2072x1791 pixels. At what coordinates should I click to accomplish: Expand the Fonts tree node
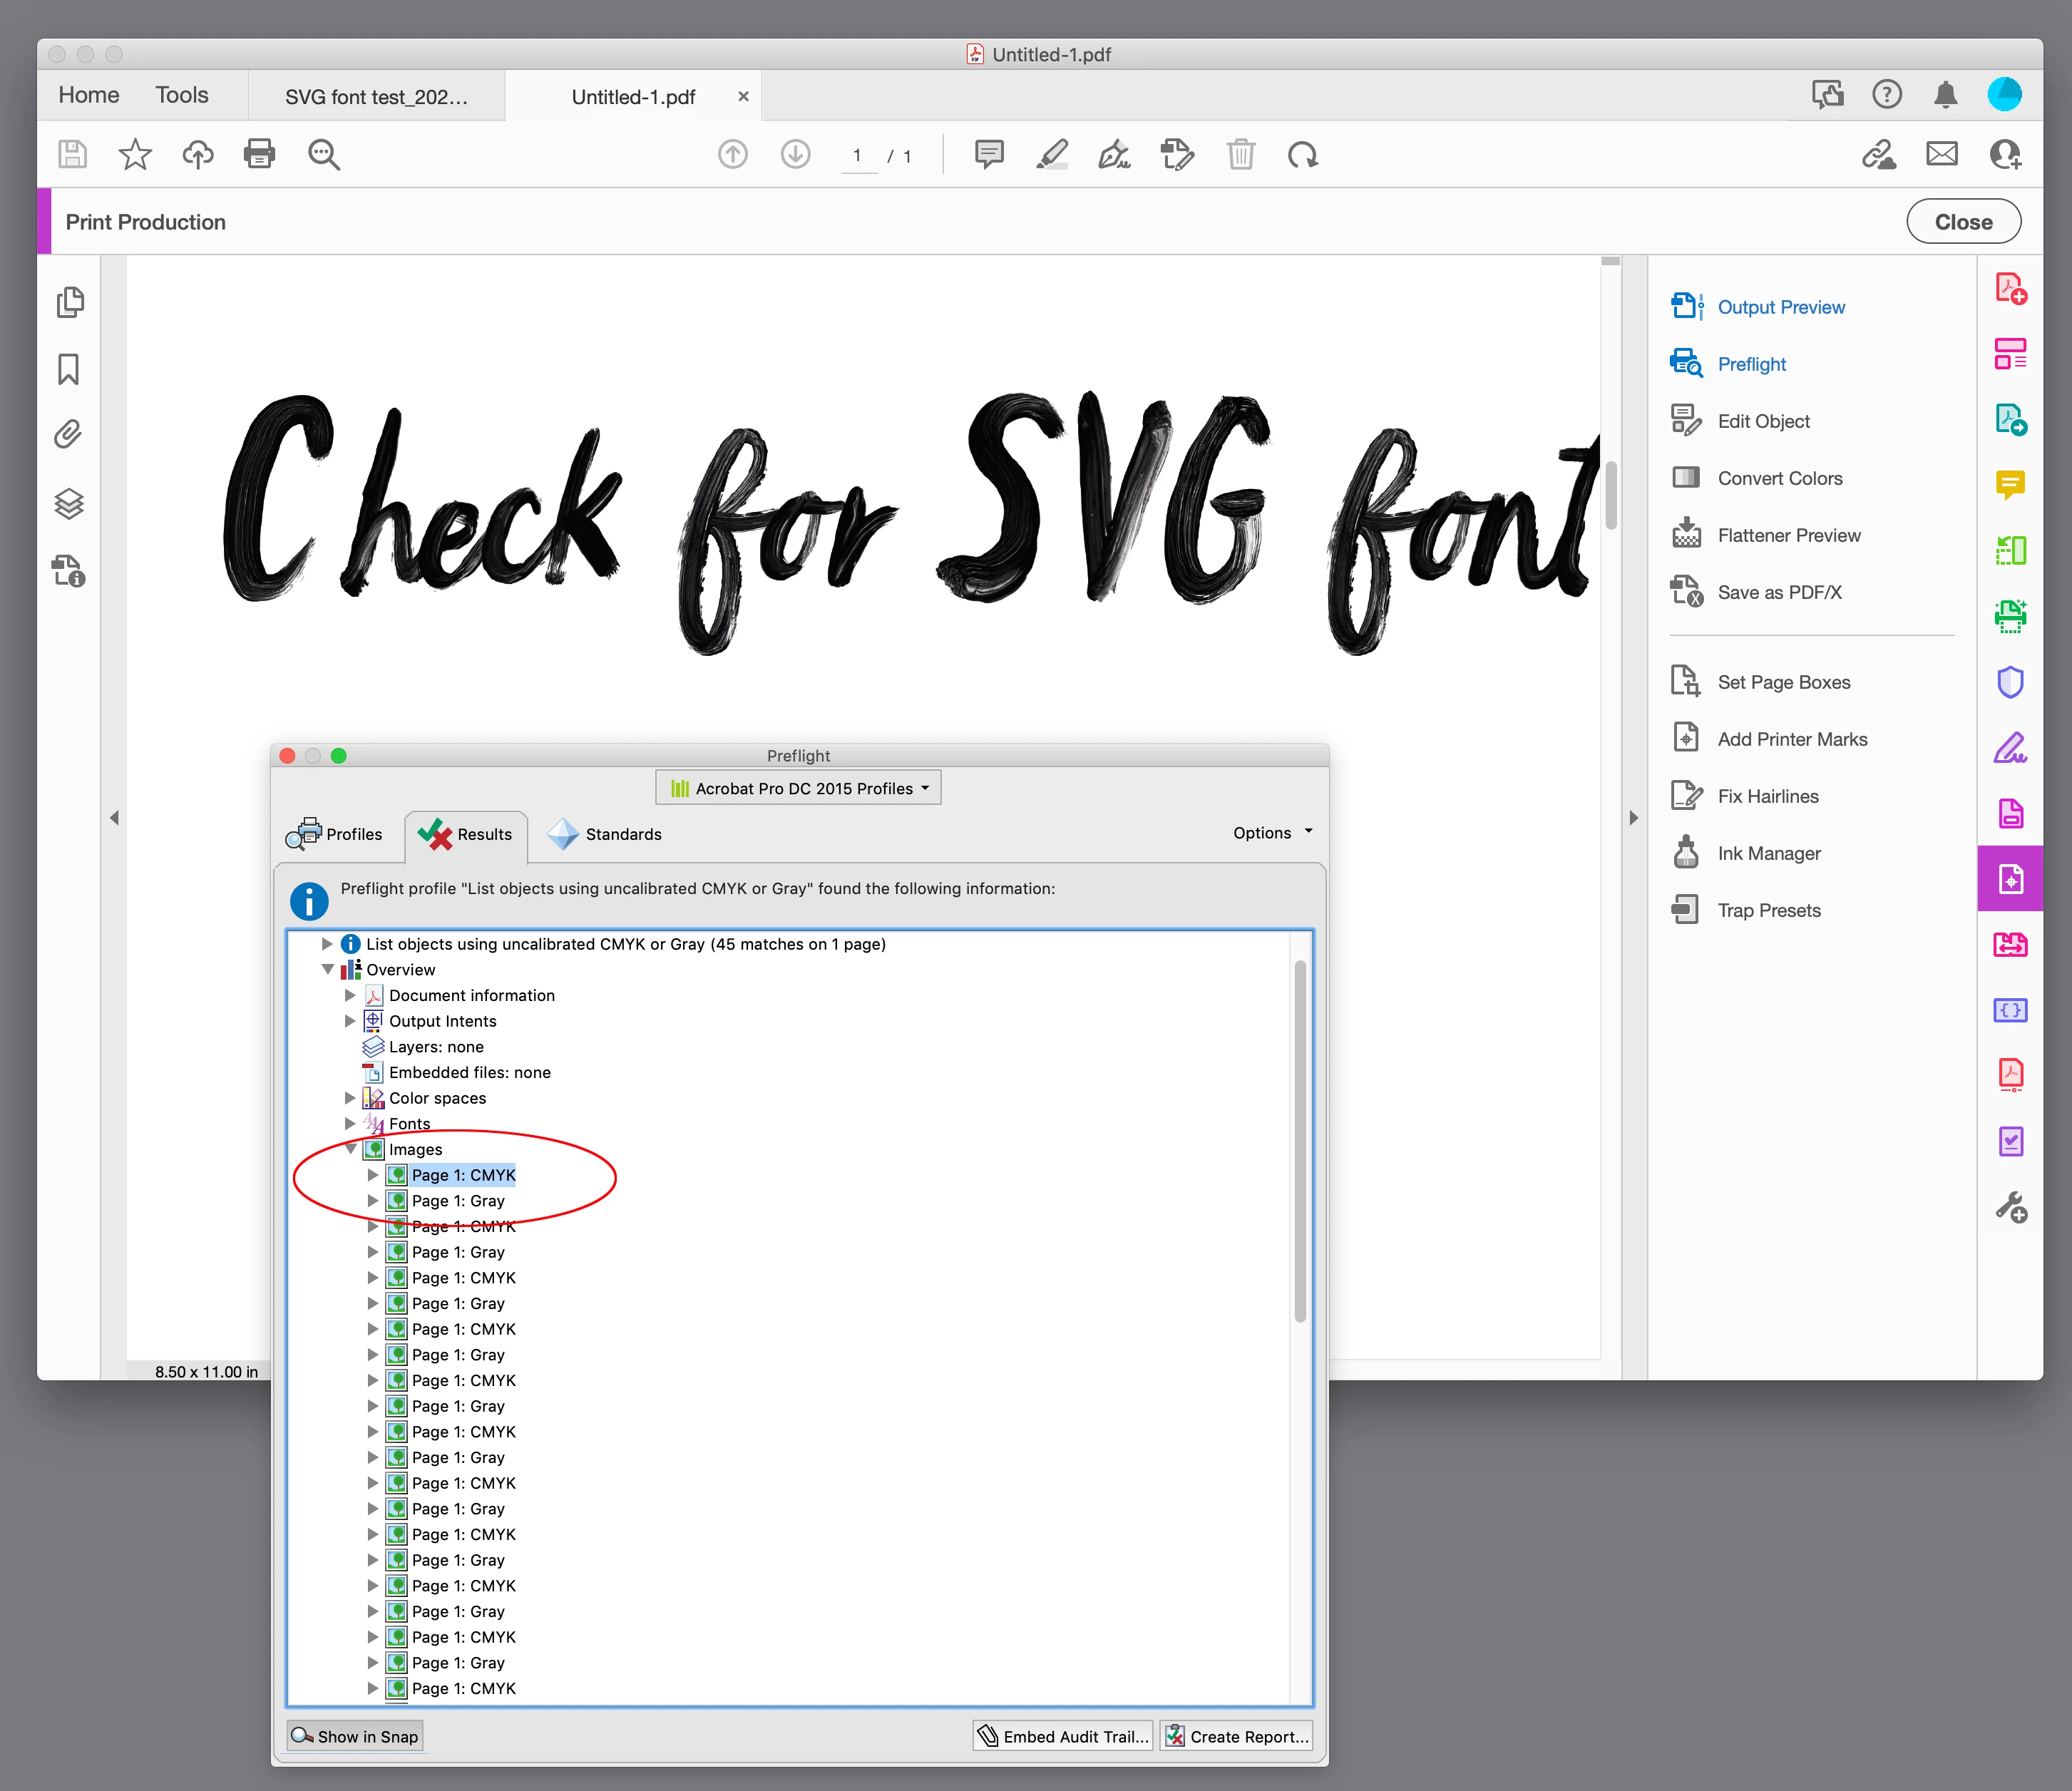[350, 1123]
